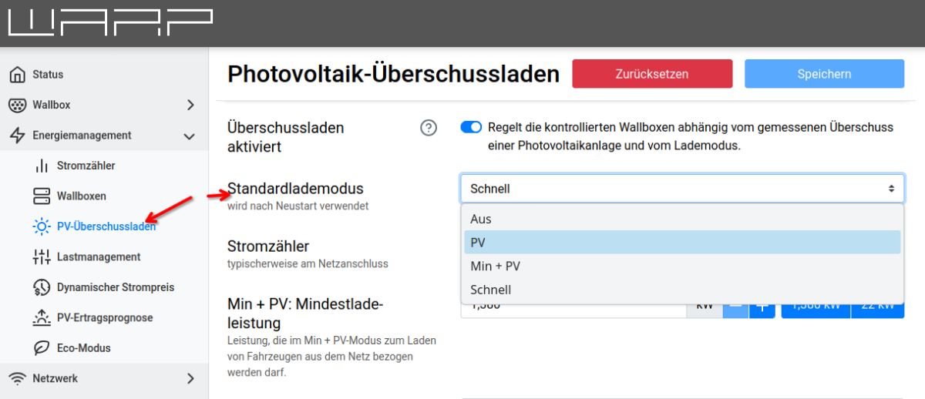
Task: Expand the Wallbox sidebar section
Action: (190, 105)
